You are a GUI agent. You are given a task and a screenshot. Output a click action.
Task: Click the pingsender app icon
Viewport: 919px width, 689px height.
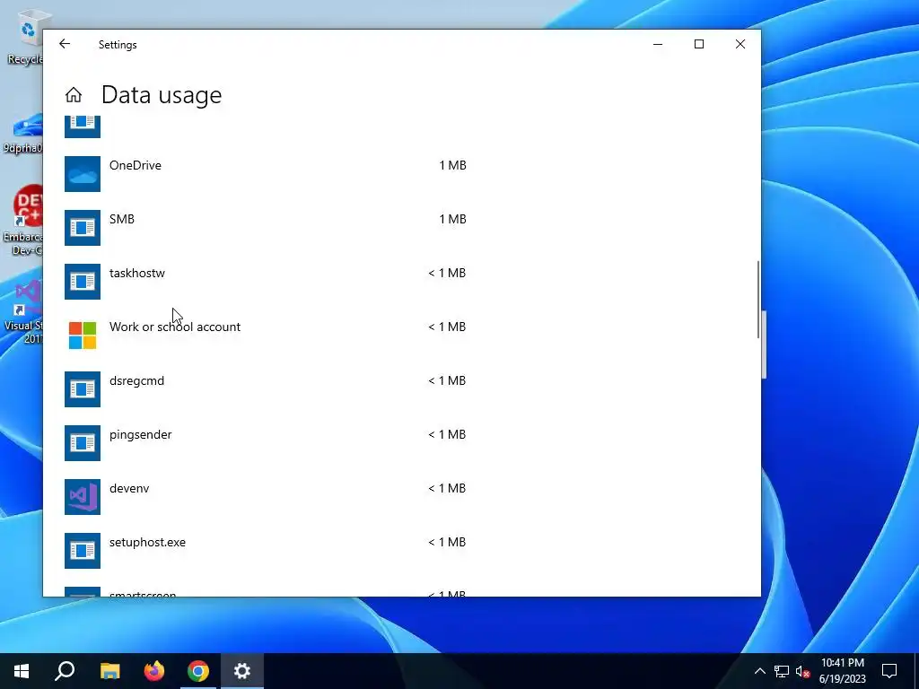pos(83,443)
